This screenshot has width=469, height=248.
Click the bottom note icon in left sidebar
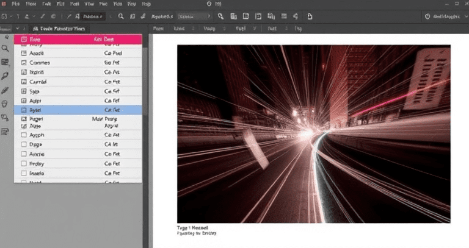pos(5,132)
